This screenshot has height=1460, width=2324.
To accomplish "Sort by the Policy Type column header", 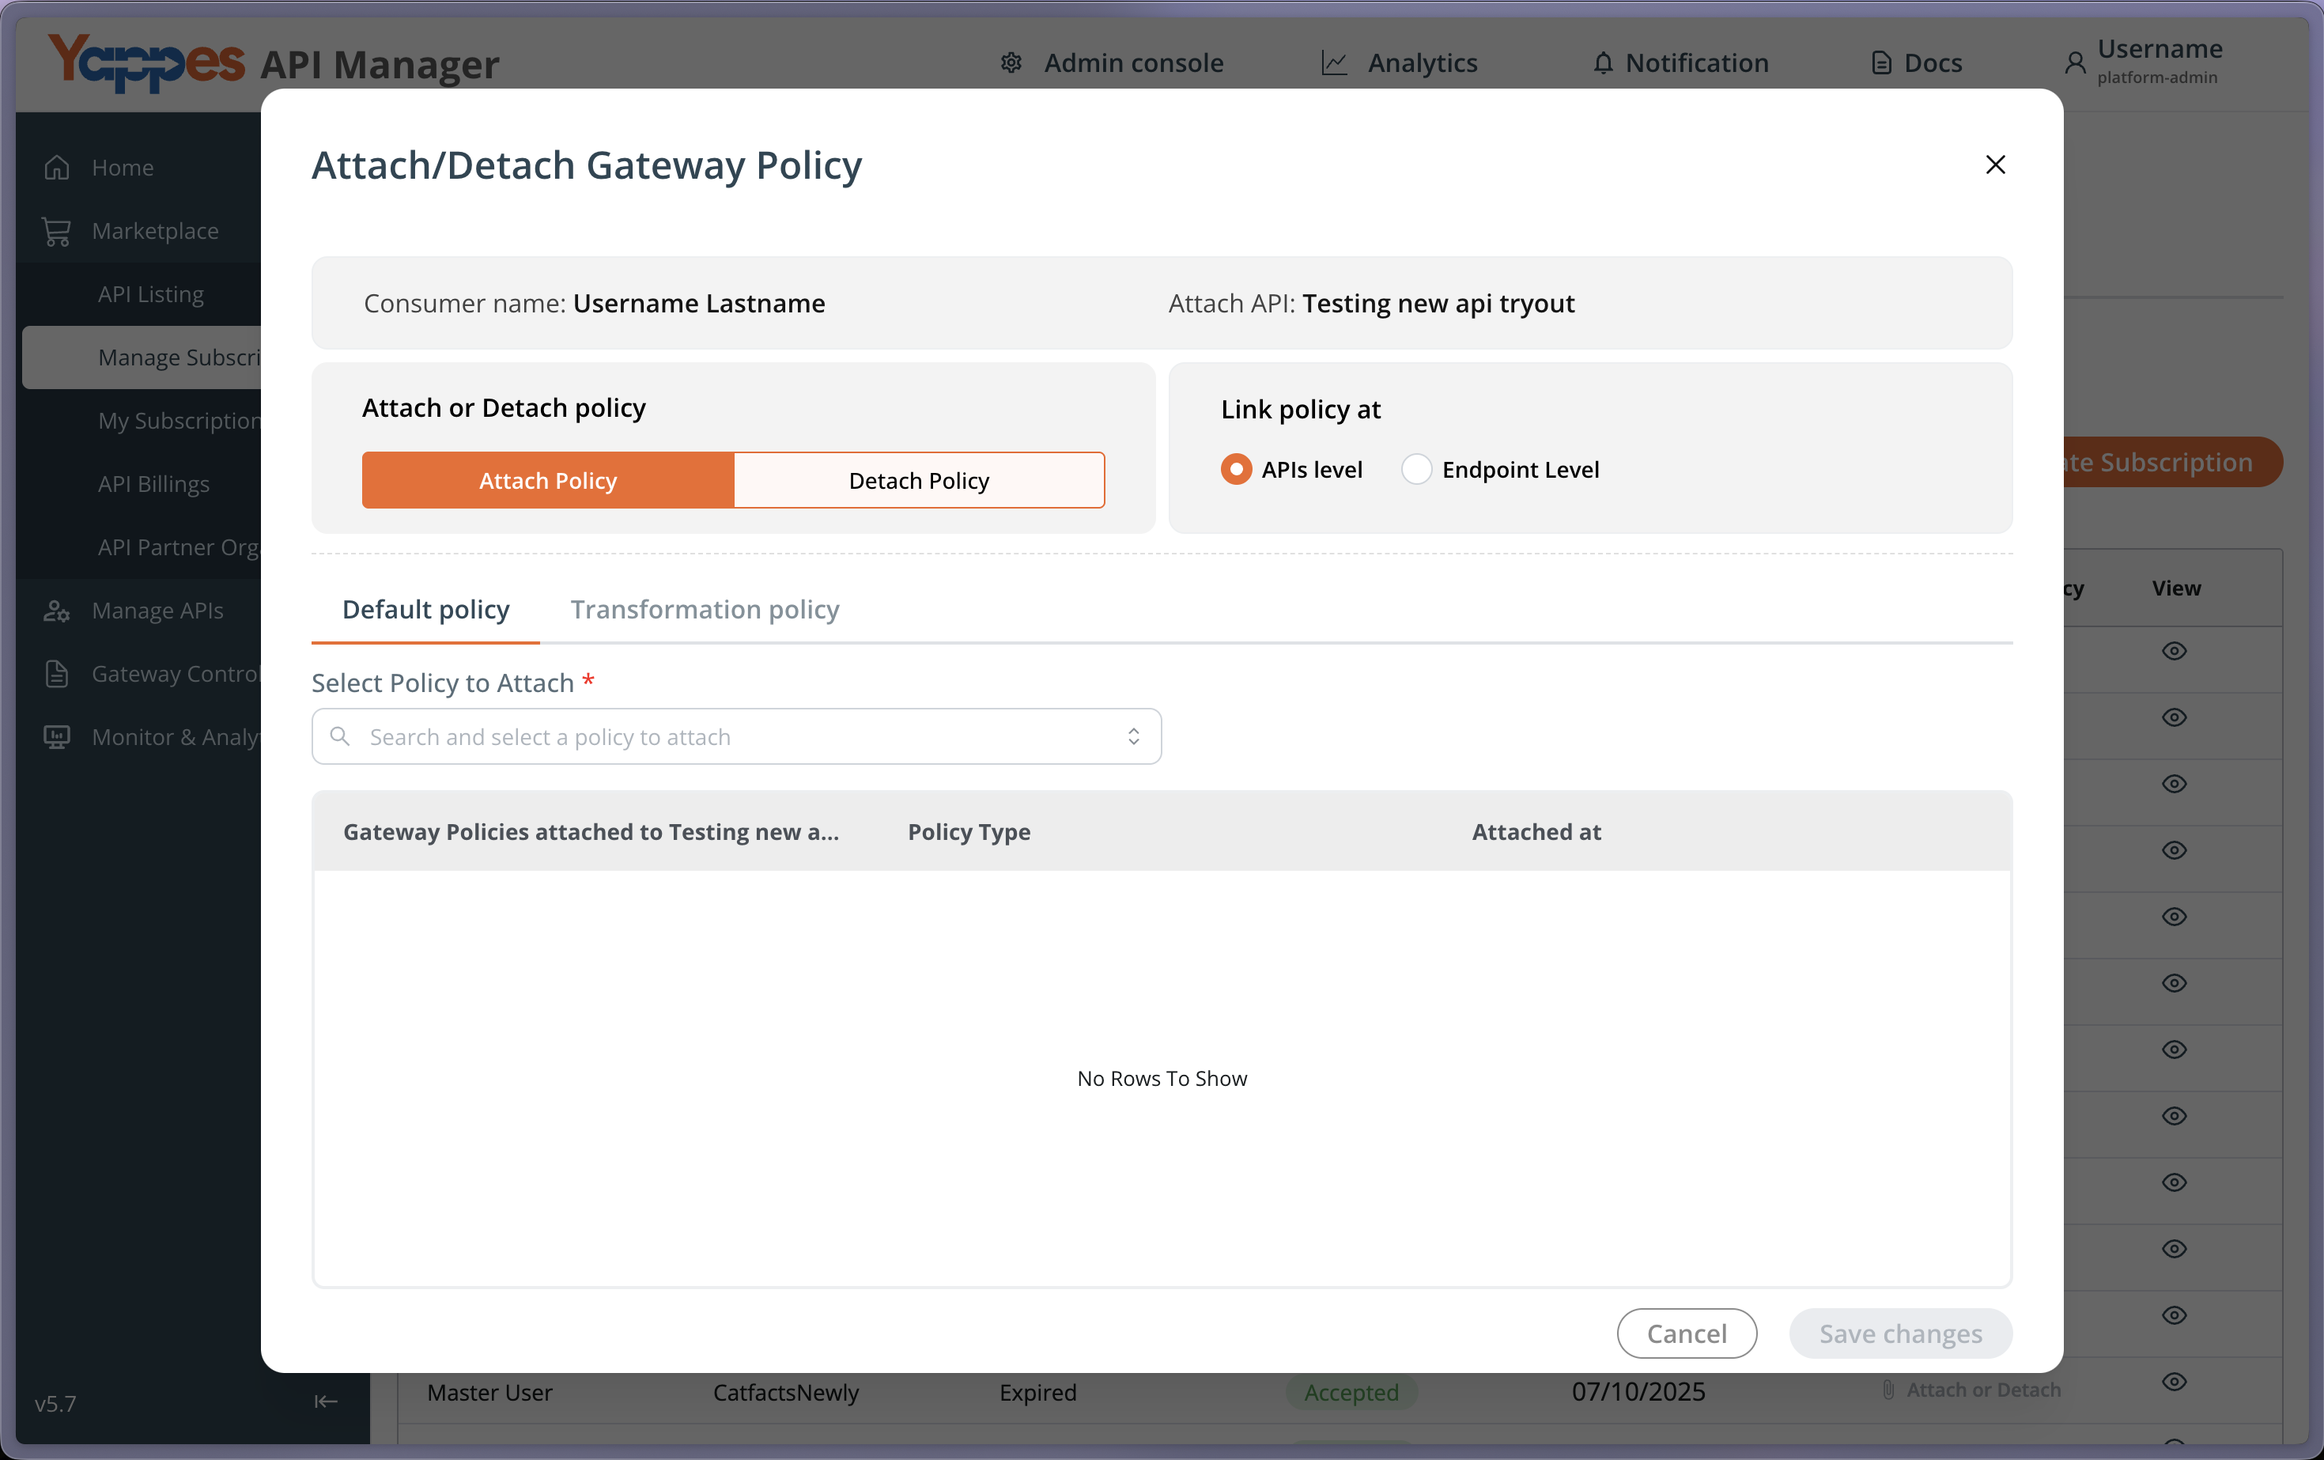I will coord(969,831).
